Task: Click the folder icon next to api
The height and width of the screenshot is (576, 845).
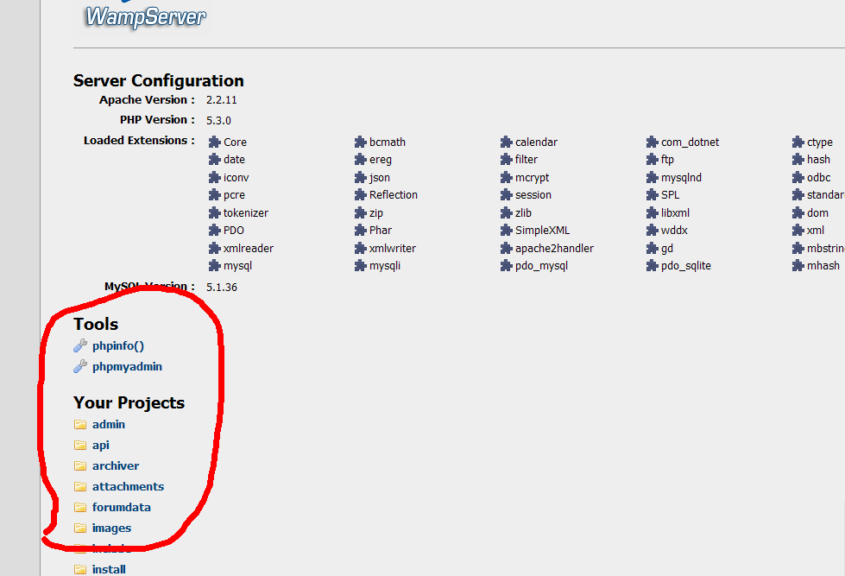Action: (x=80, y=445)
